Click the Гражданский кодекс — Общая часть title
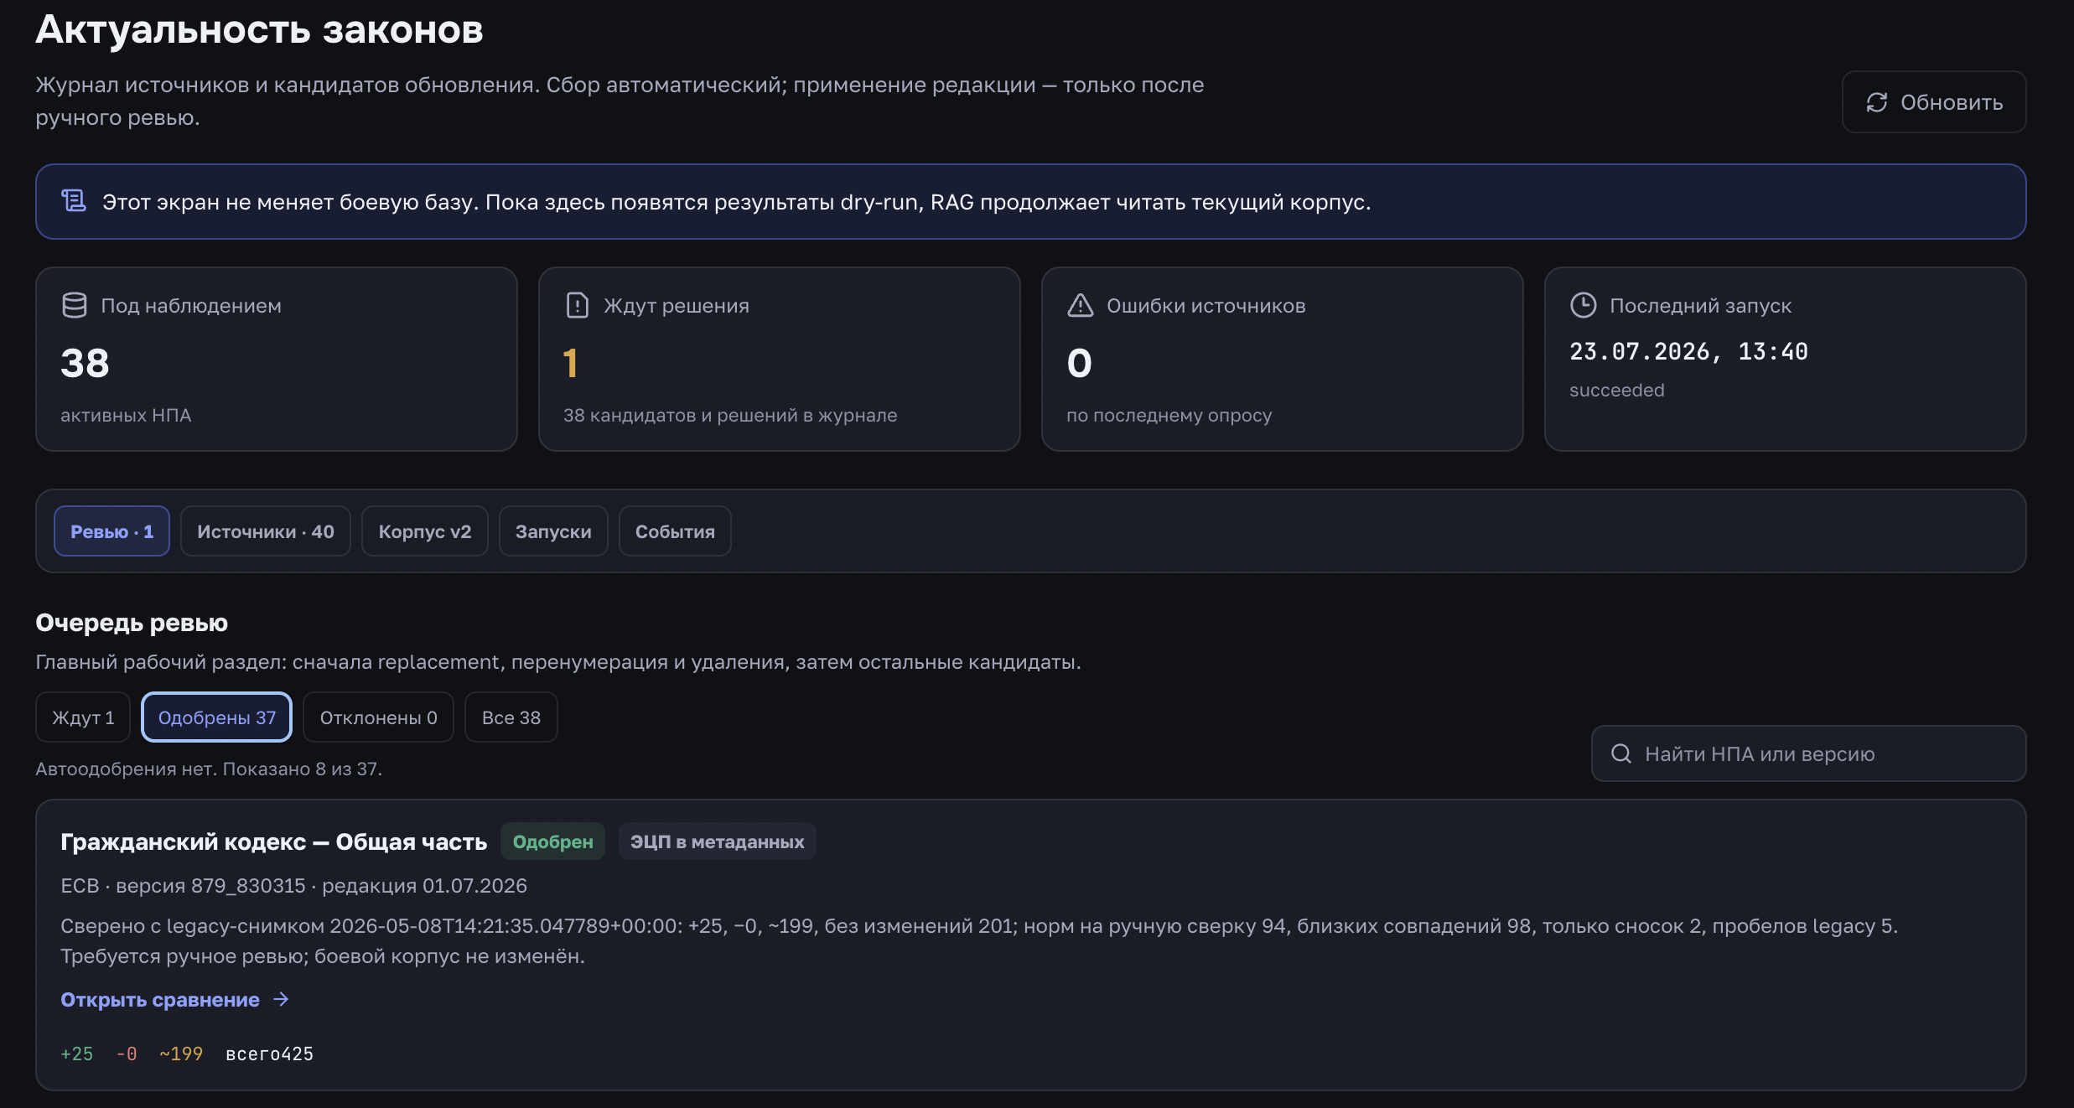The height and width of the screenshot is (1108, 2074). click(273, 841)
